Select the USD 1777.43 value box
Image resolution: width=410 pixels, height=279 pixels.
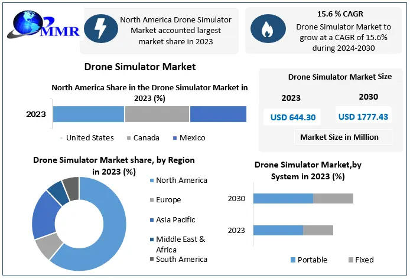(363, 116)
